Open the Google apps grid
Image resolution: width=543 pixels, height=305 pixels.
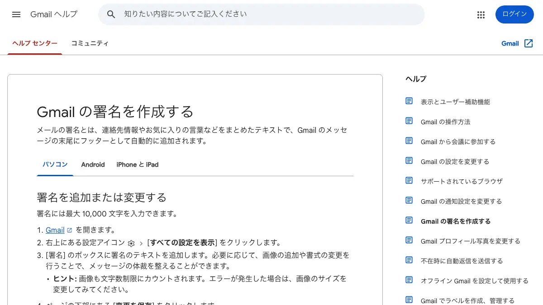tap(481, 14)
